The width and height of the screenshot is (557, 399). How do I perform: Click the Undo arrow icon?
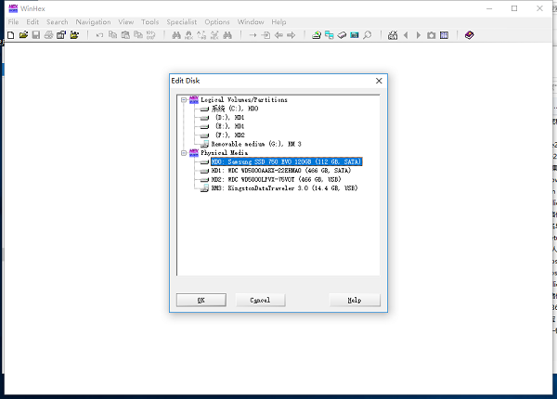click(x=100, y=35)
